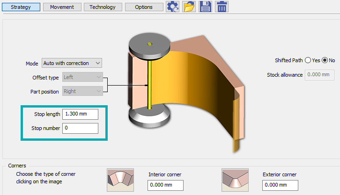Select No for Shifted Path

[x=325, y=60]
